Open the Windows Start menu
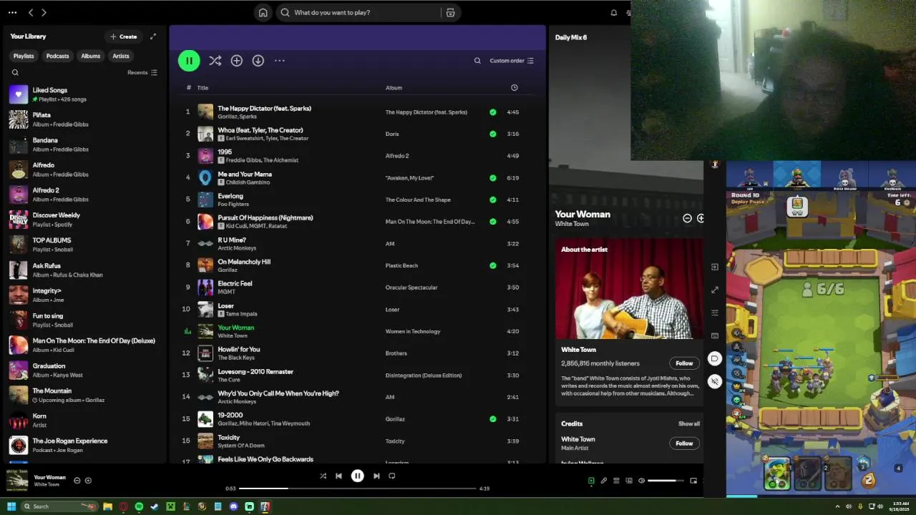Viewport: 916px width, 515px height. click(x=11, y=506)
